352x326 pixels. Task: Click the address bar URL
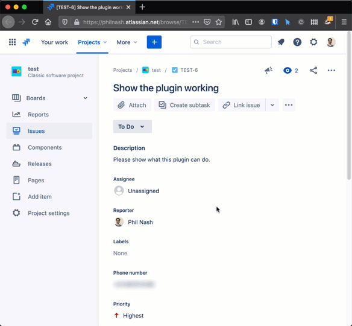click(135, 22)
